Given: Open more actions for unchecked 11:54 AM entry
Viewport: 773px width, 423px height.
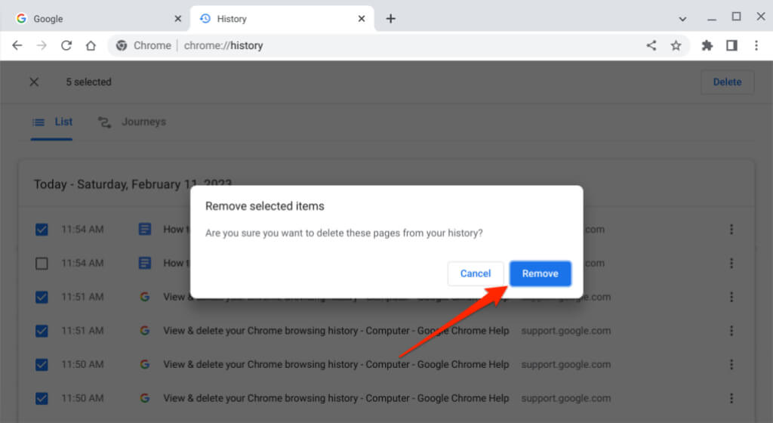Looking at the screenshot, I should coord(731,264).
